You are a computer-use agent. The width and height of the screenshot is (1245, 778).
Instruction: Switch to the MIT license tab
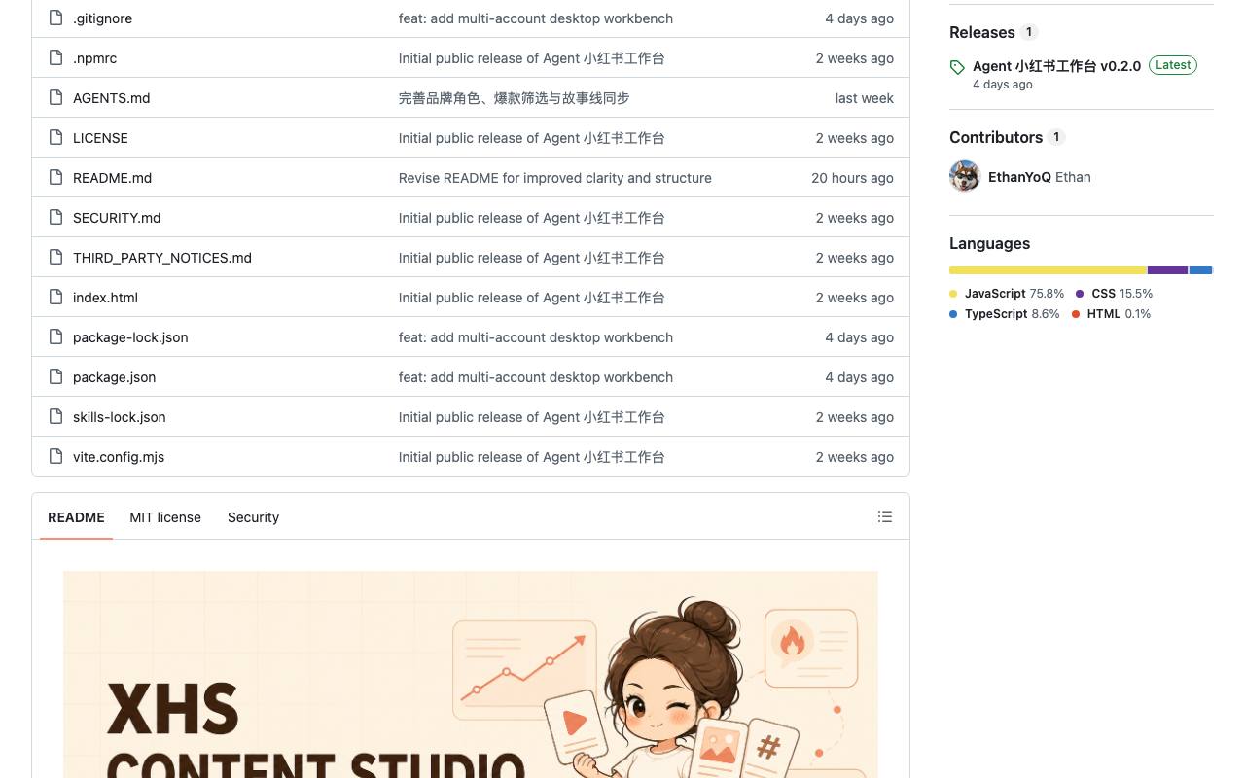tap(165, 517)
